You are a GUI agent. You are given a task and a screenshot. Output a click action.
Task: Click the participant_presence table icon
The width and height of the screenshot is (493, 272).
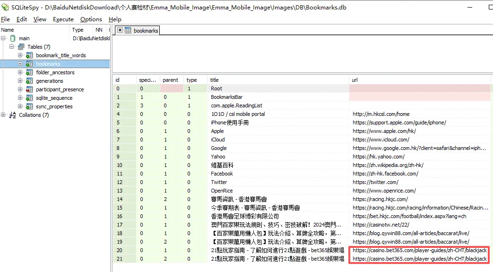(x=29, y=89)
